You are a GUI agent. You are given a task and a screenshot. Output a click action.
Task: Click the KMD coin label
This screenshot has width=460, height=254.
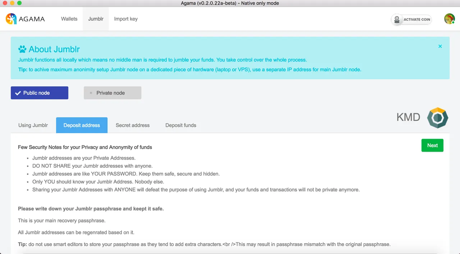pos(408,117)
